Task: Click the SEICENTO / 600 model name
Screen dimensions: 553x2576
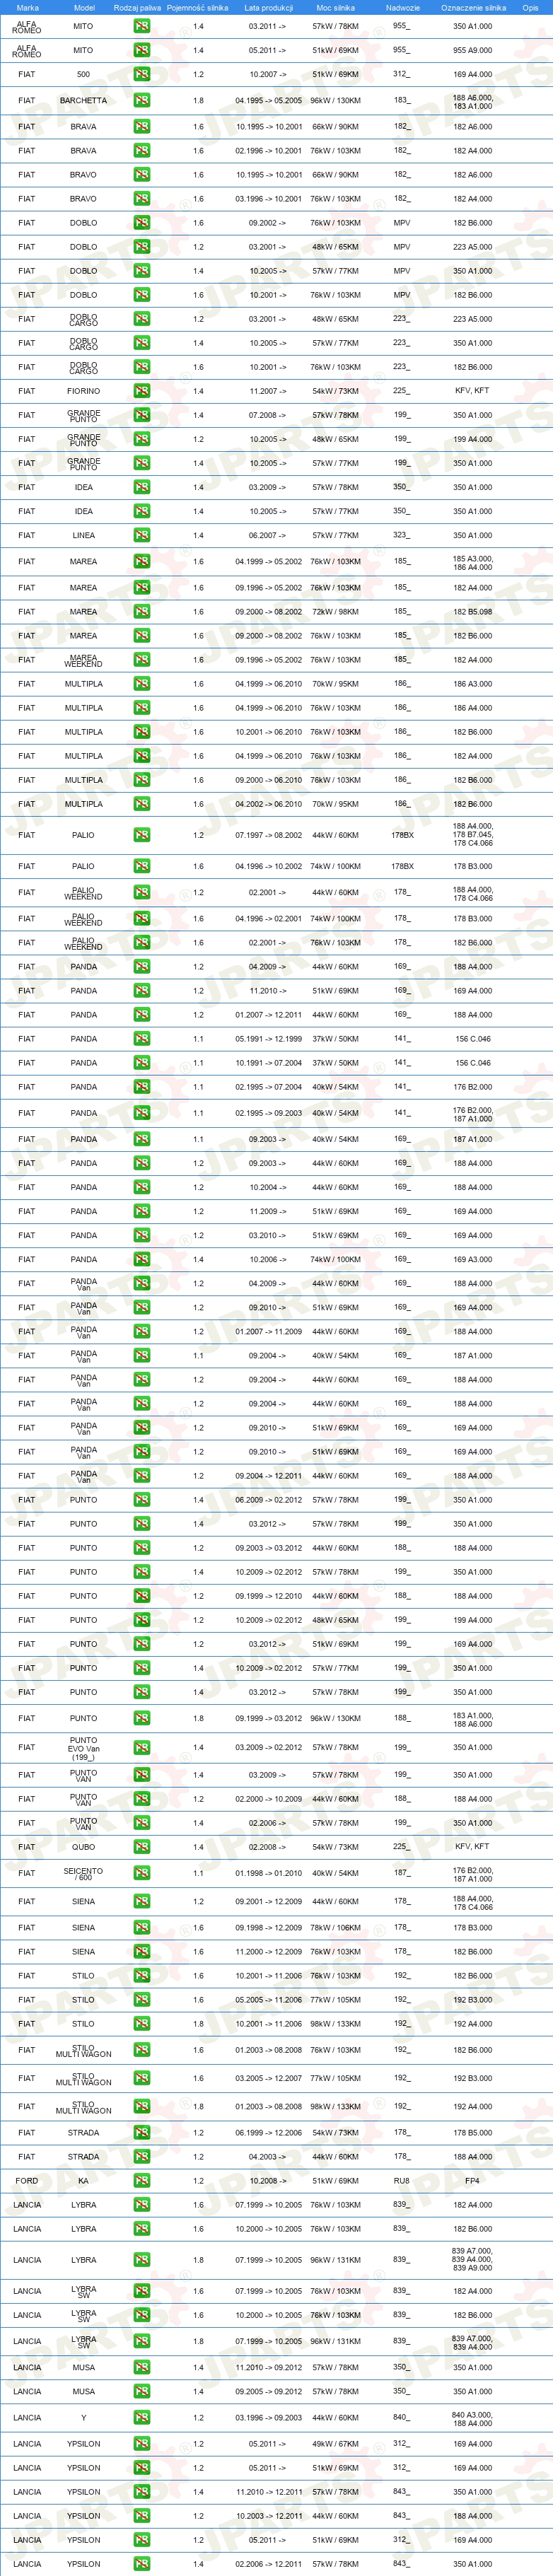Action: click(83, 1874)
